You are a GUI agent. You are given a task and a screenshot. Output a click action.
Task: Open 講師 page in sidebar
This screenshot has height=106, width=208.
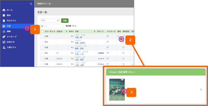point(9,31)
